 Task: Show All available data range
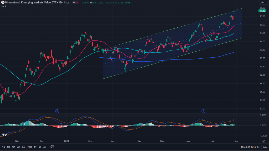pyautogui.click(x=45, y=147)
